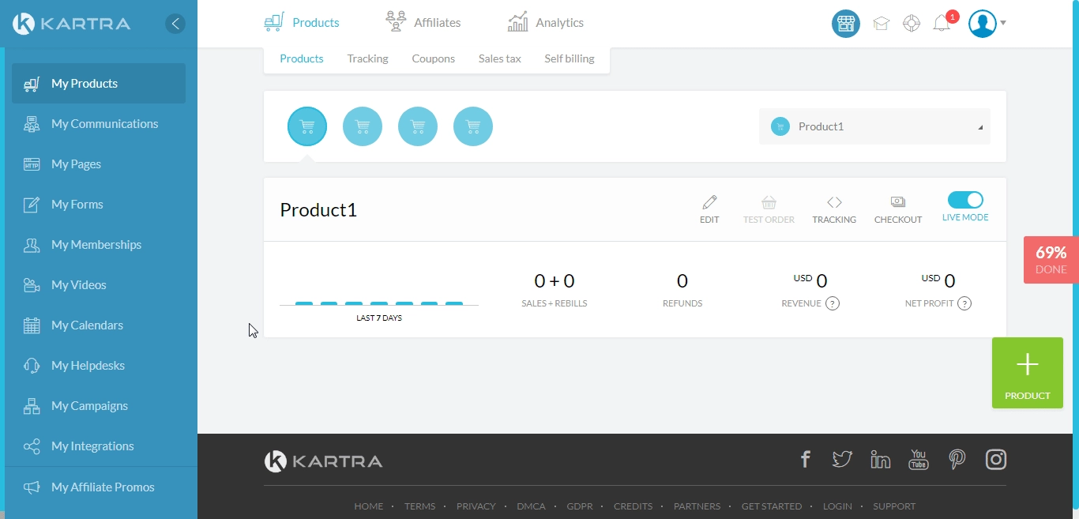Screen dimensions: 1079x519
Task: Click the lifebuoy support icon
Action: 912,24
